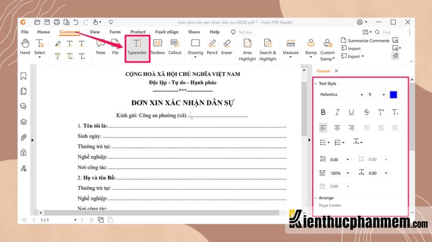432x242 pixels.
Task: Collapse the Arrange section
Action: (316, 198)
